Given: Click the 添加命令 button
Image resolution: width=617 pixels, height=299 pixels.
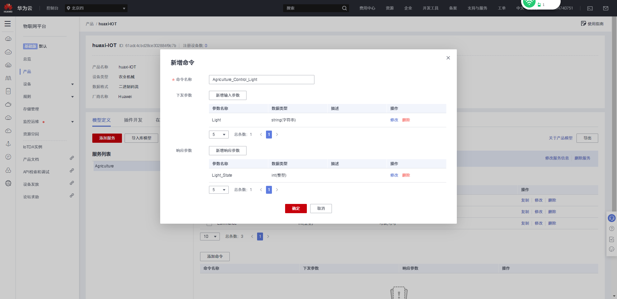Looking at the screenshot, I should tap(215, 257).
